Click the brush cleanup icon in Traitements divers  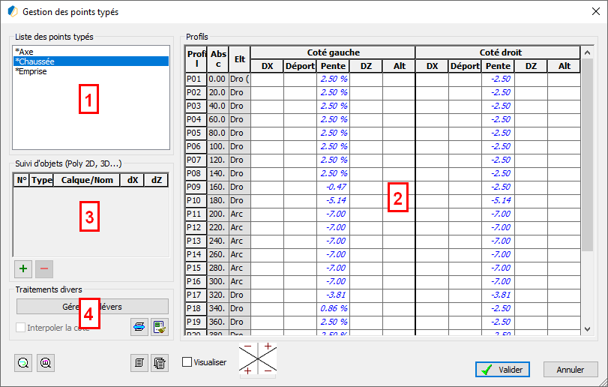159,326
